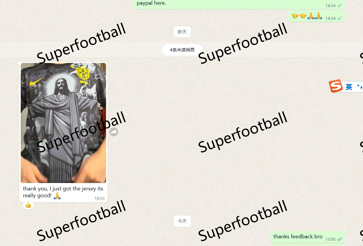The width and height of the screenshot is (363, 246).
Task: Click the 今天 date label
Action: point(182,221)
